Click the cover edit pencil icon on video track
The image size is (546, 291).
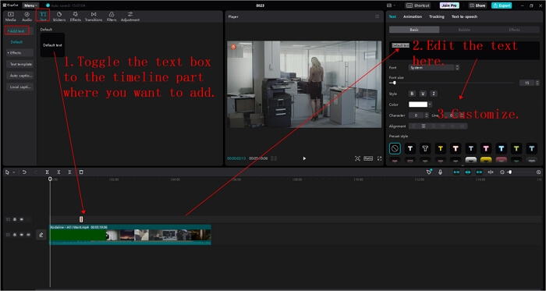pyautogui.click(x=41, y=235)
